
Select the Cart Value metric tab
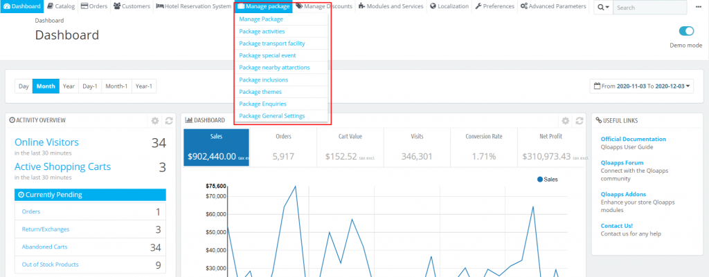(350, 148)
